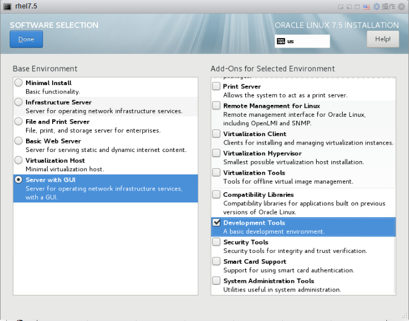The width and height of the screenshot is (409, 321).
Task: Click 'Utilities useful in system administration.'
Action: coord(282,290)
